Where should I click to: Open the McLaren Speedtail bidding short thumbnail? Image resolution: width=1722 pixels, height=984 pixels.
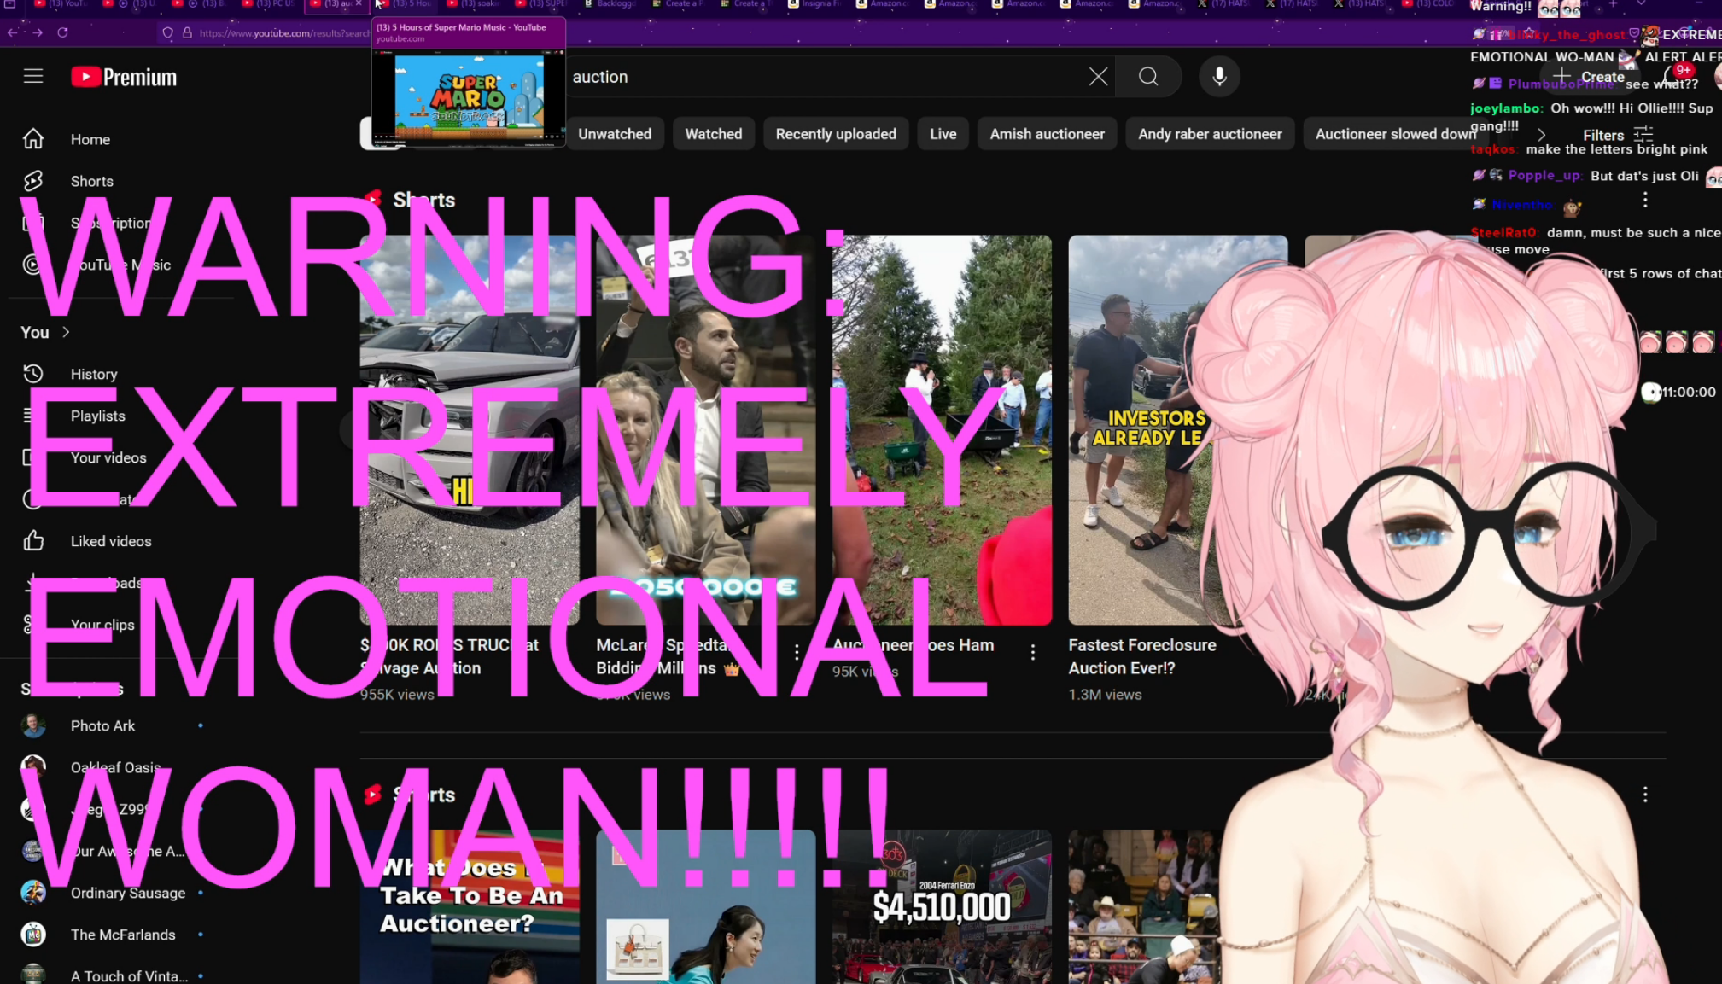tap(705, 430)
